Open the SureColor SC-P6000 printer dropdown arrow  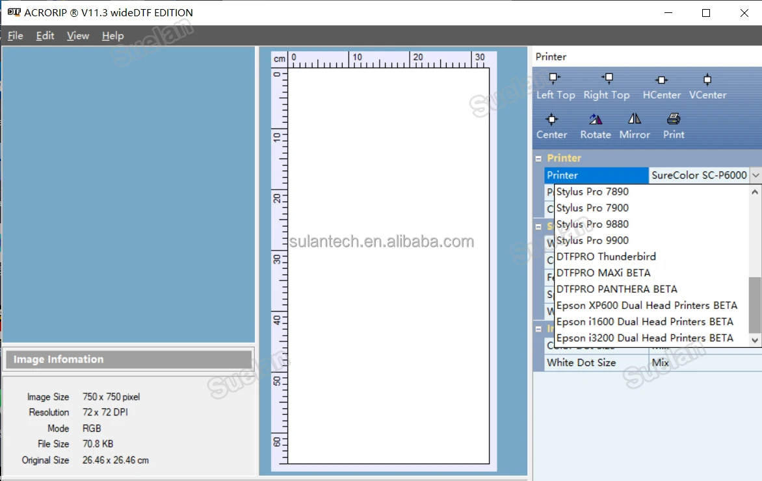tap(755, 175)
